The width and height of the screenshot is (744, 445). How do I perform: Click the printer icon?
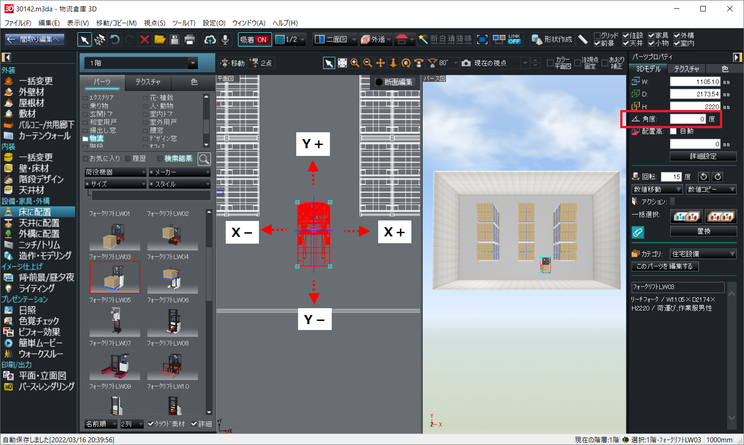click(x=190, y=40)
